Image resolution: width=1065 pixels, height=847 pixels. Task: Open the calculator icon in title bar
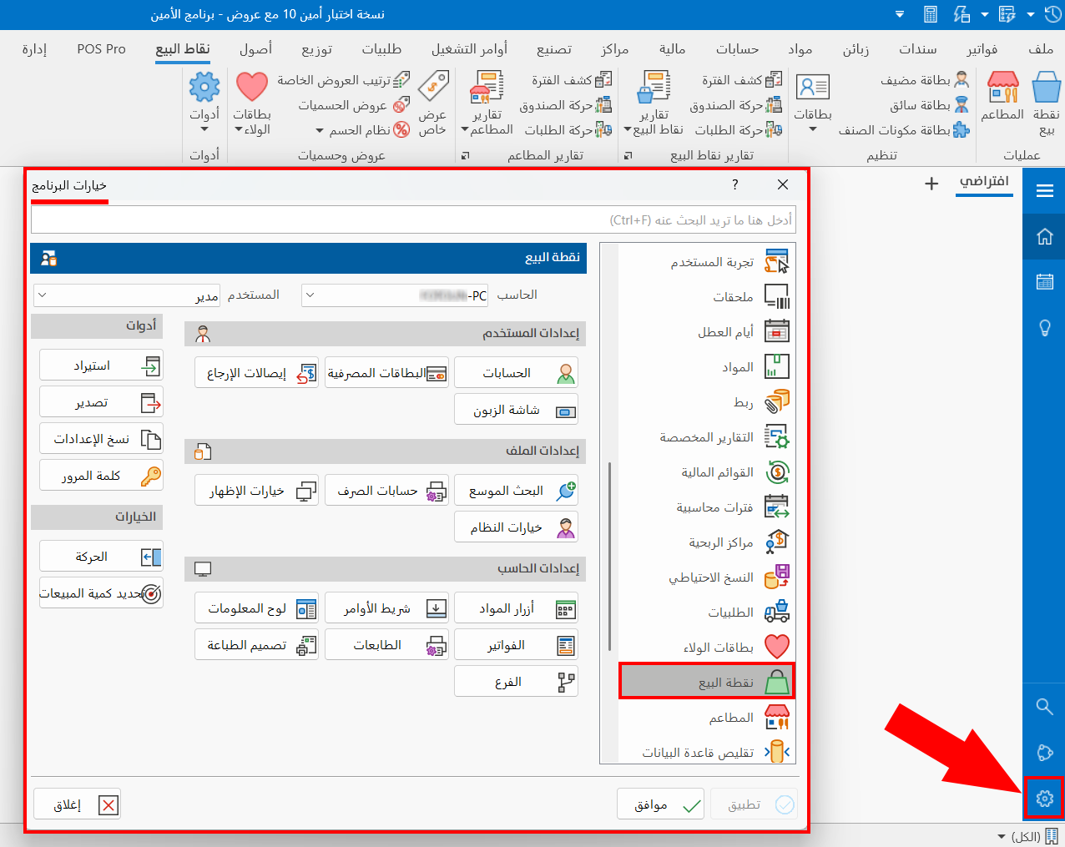[931, 14]
